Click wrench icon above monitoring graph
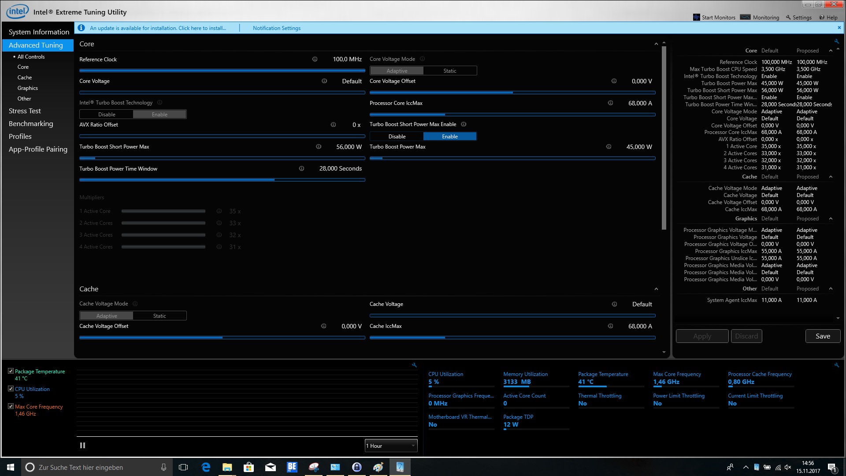 coord(414,365)
